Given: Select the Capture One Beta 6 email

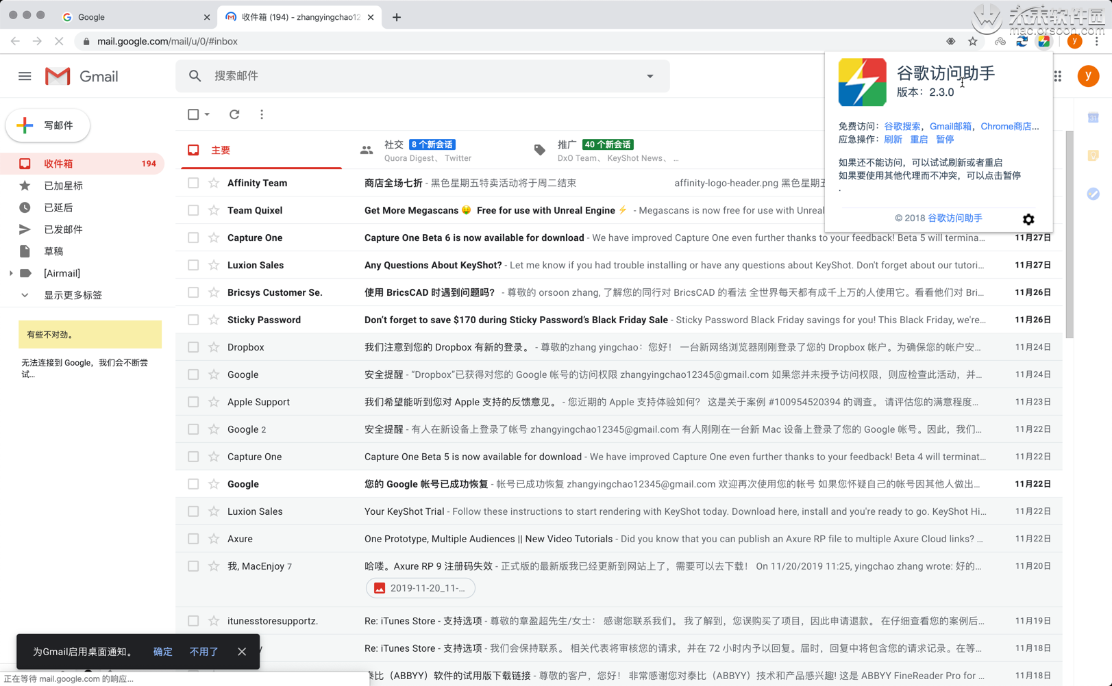Looking at the screenshot, I should (x=193, y=238).
